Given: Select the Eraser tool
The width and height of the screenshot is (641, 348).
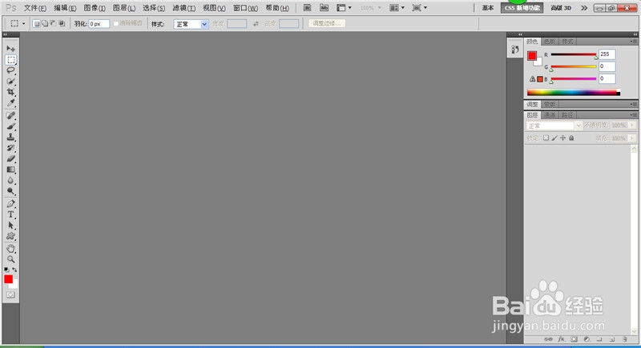Looking at the screenshot, I should tap(10, 158).
